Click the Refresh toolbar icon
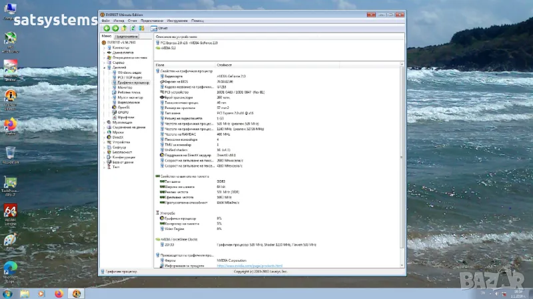Image resolution: width=533 pixels, height=299 pixels. (x=133, y=28)
